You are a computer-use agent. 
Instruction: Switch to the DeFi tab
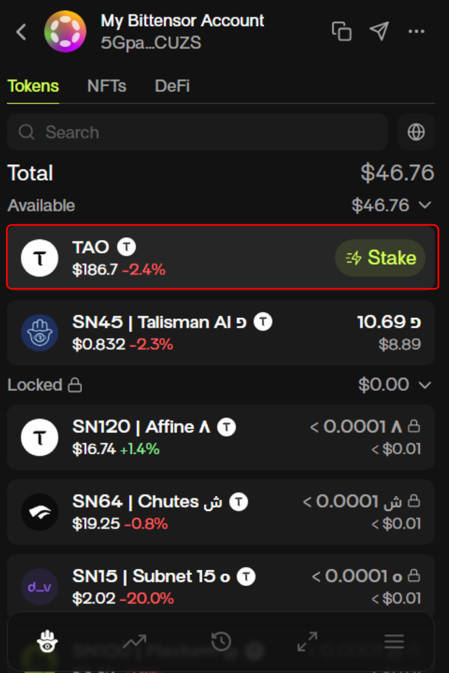[x=172, y=86]
